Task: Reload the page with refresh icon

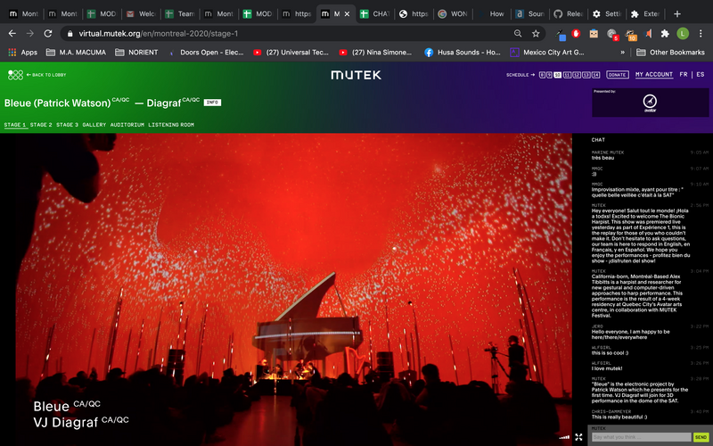Action: (x=48, y=33)
